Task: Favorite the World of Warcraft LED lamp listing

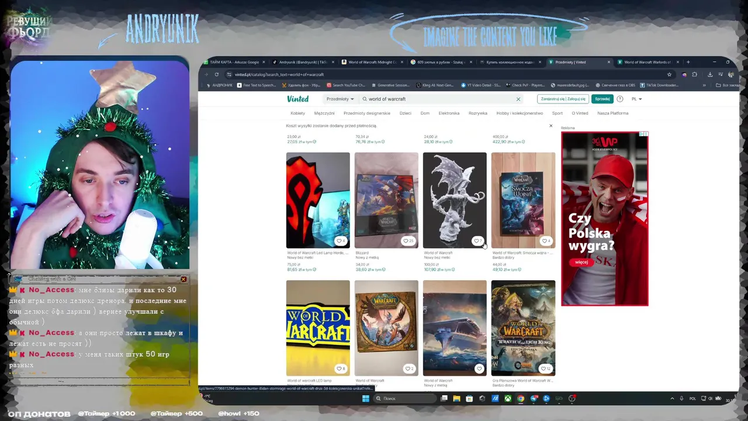Action: tap(340, 368)
